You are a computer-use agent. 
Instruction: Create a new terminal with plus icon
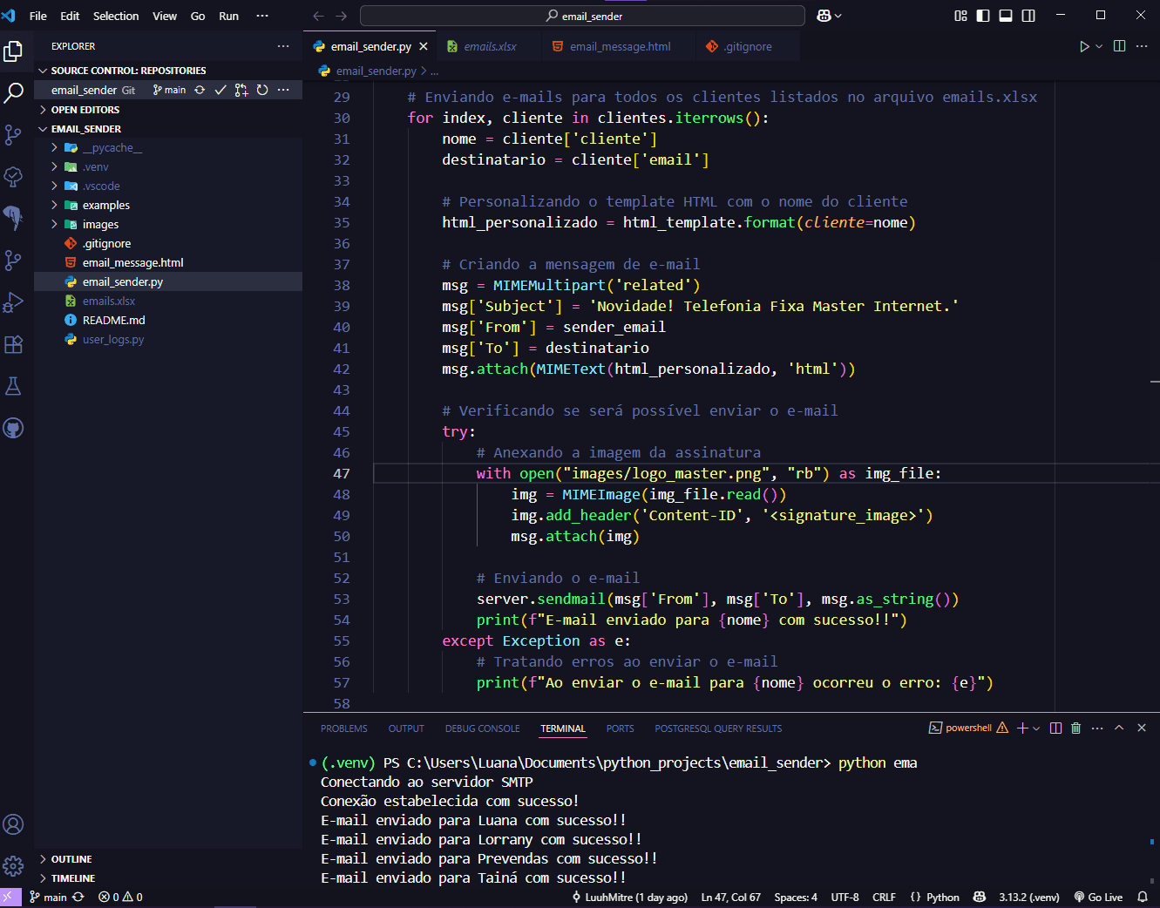(x=1022, y=728)
